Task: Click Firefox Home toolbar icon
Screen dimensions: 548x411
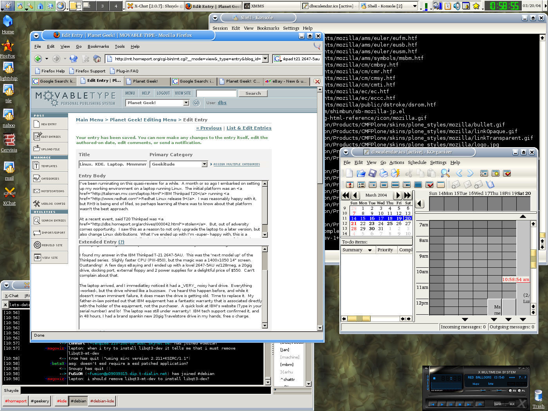Action: coord(97,59)
